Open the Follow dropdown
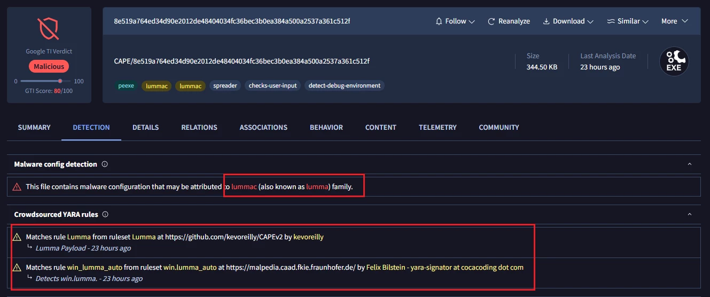This screenshot has width=710, height=297. pyautogui.click(x=455, y=21)
